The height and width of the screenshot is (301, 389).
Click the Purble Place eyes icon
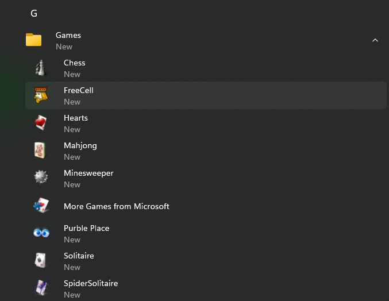pyautogui.click(x=40, y=233)
